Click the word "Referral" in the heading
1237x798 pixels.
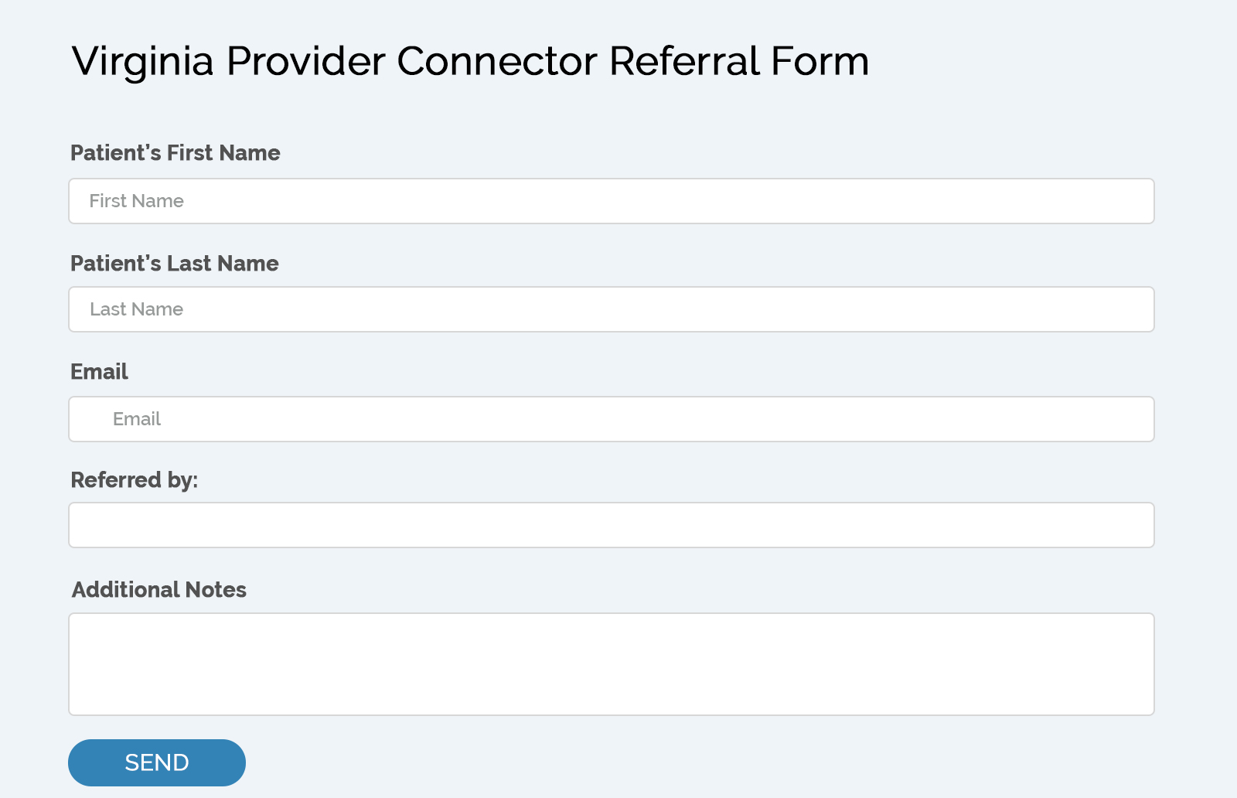684,61
